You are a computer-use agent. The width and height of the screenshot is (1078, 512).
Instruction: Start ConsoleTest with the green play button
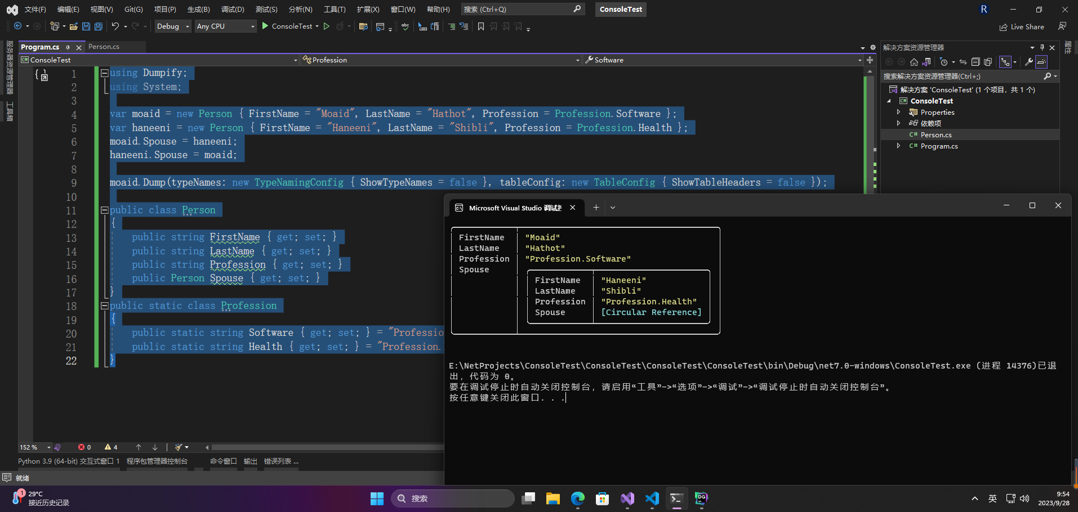(x=265, y=26)
